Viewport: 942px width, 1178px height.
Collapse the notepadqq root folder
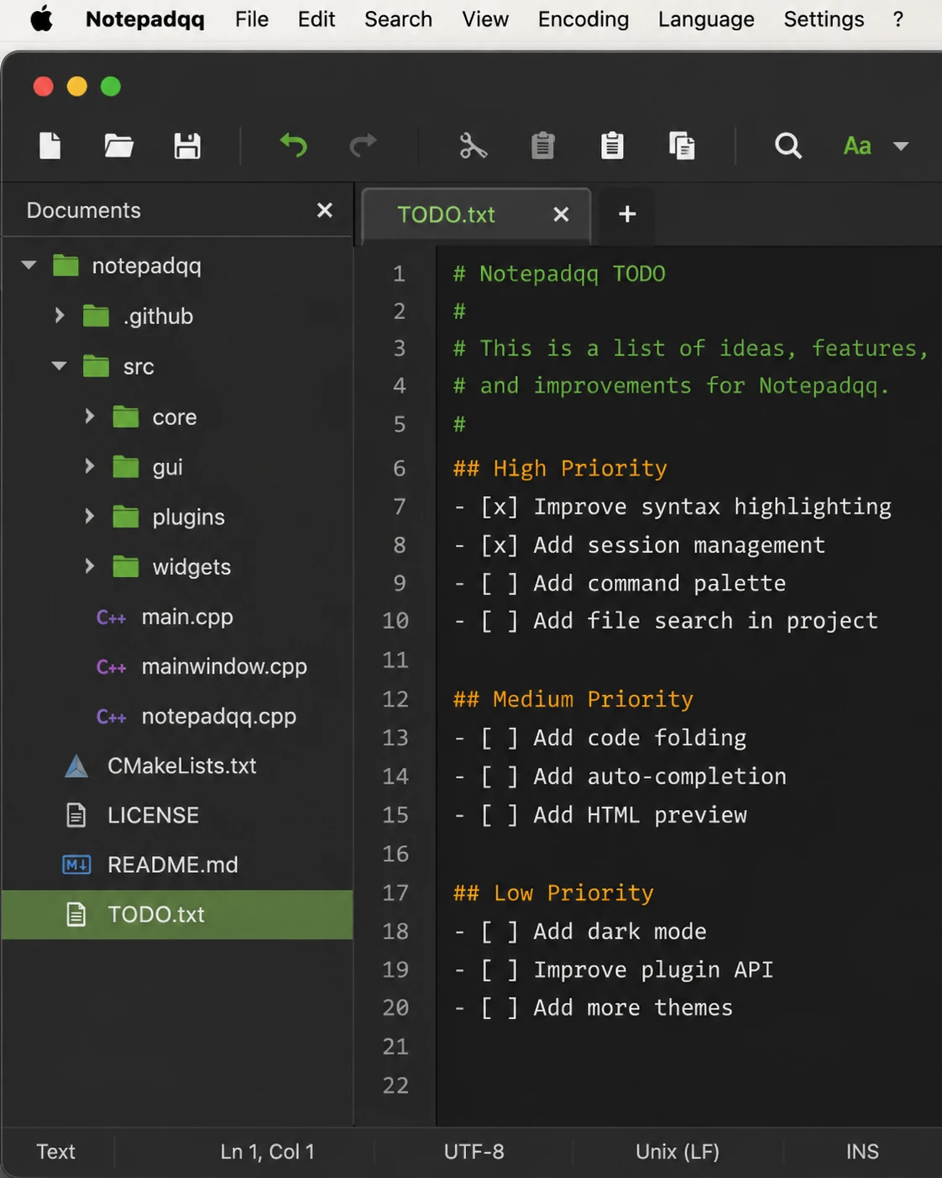click(x=29, y=266)
